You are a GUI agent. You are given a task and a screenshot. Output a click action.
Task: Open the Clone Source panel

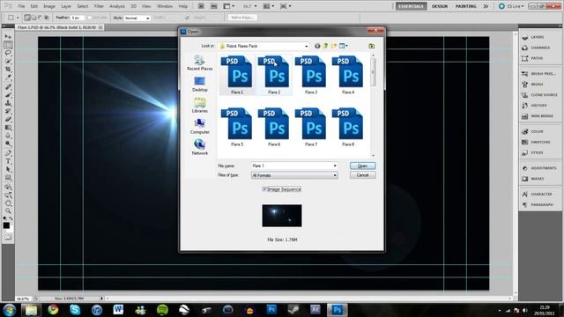[544, 95]
